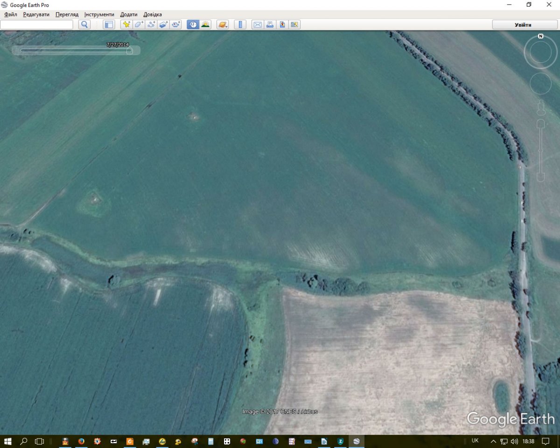Open the Додати menu
The height and width of the screenshot is (448, 560).
(128, 14)
